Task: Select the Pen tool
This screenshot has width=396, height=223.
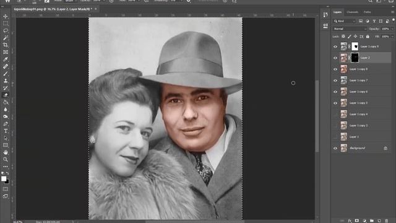Action: (x=6, y=124)
